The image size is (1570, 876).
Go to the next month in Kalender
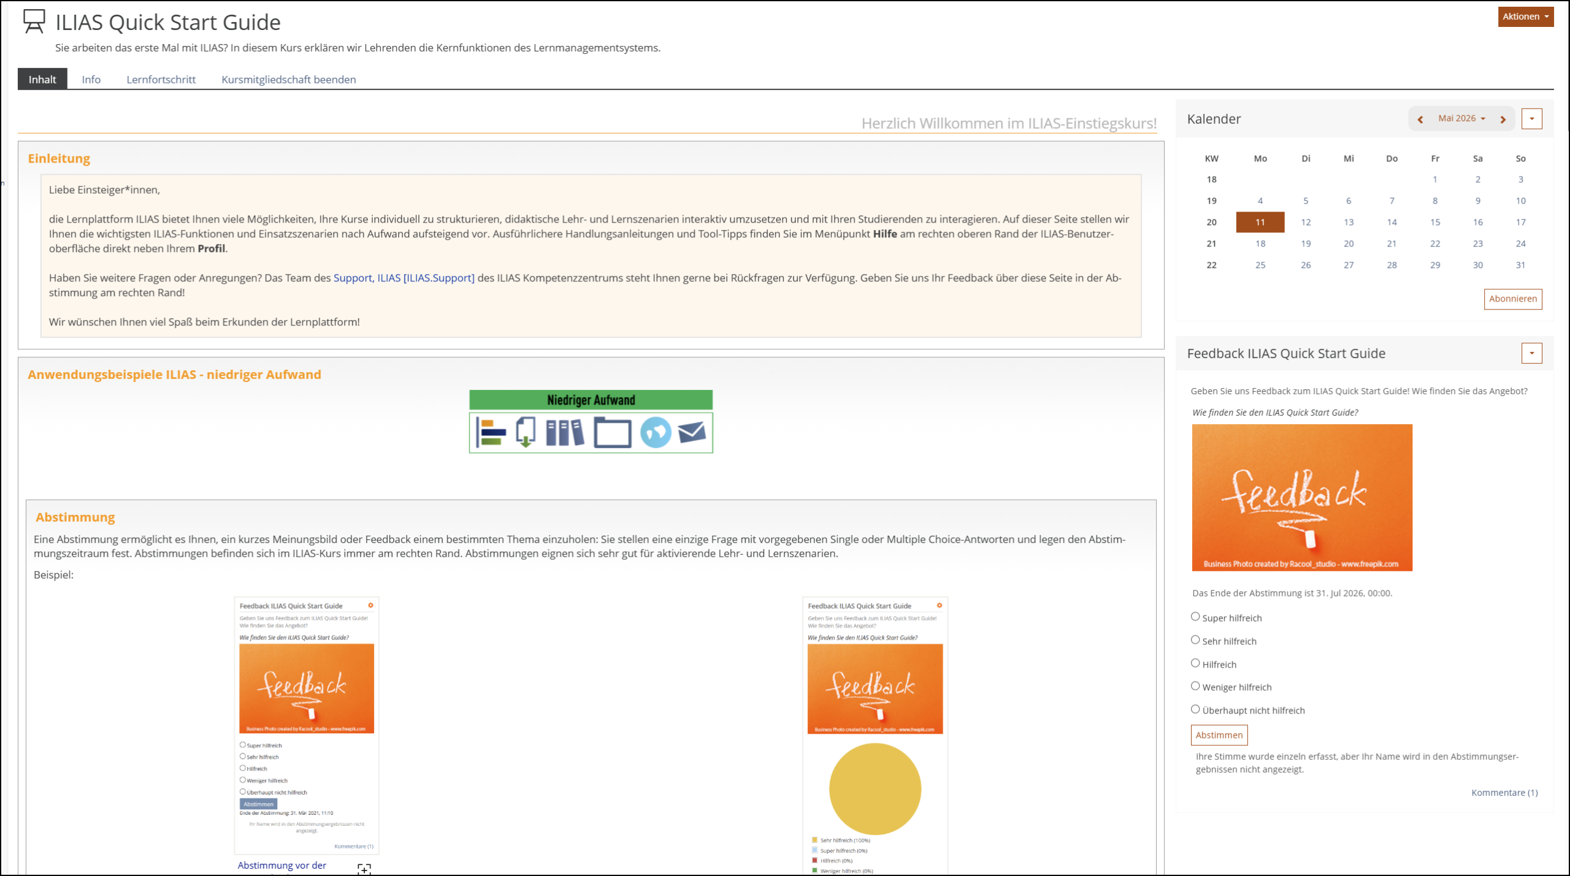click(1503, 119)
